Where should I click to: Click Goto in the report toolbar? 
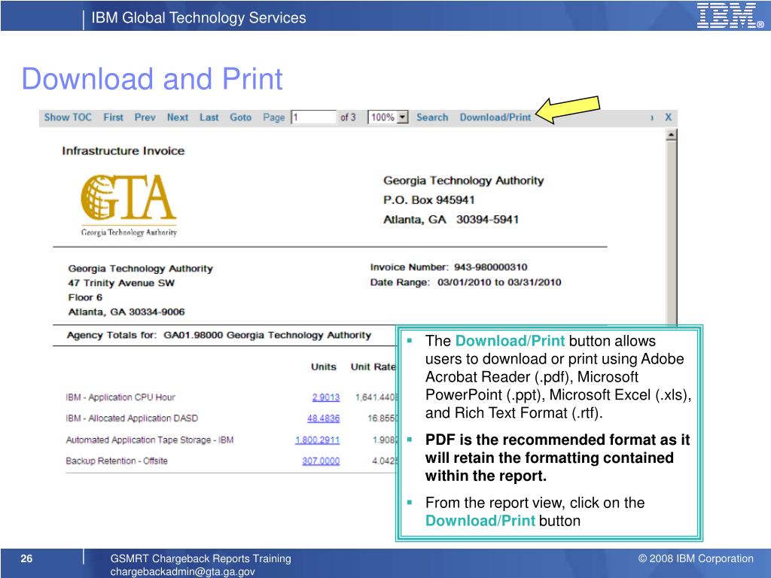pos(240,117)
